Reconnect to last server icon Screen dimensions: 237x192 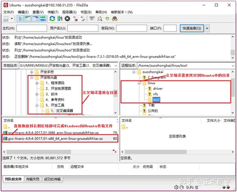pyautogui.click(x=83, y=19)
